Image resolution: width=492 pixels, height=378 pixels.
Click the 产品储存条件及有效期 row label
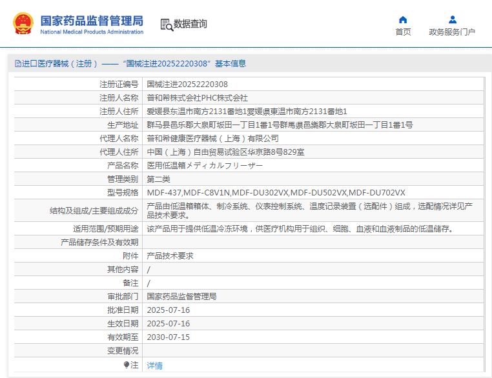99,243
